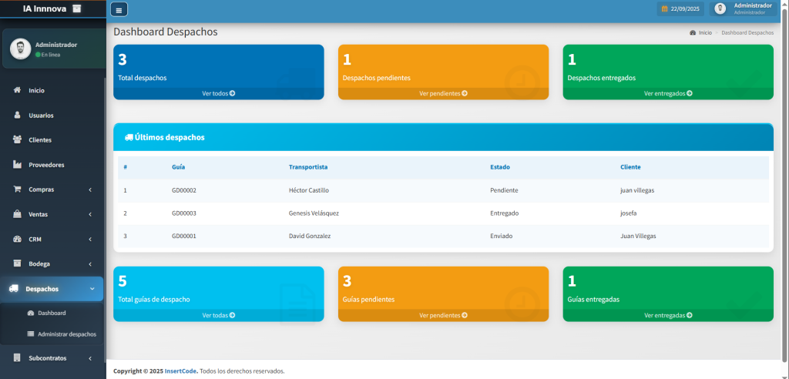The image size is (789, 379).
Task: Click the factory icon for Proveedores
Action: [17, 164]
